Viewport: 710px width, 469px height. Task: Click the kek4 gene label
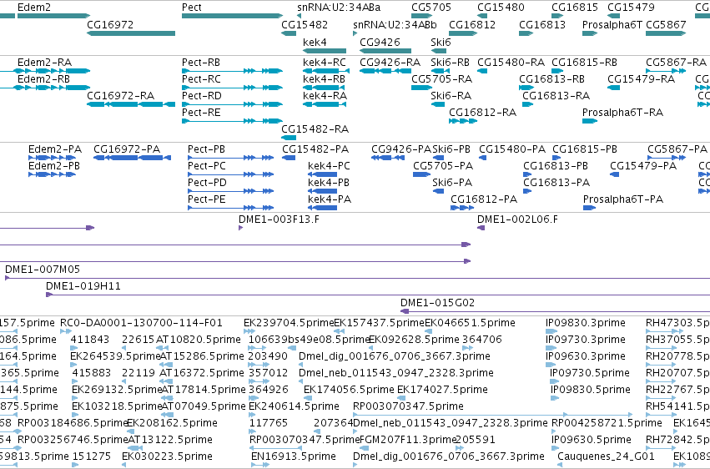(315, 42)
